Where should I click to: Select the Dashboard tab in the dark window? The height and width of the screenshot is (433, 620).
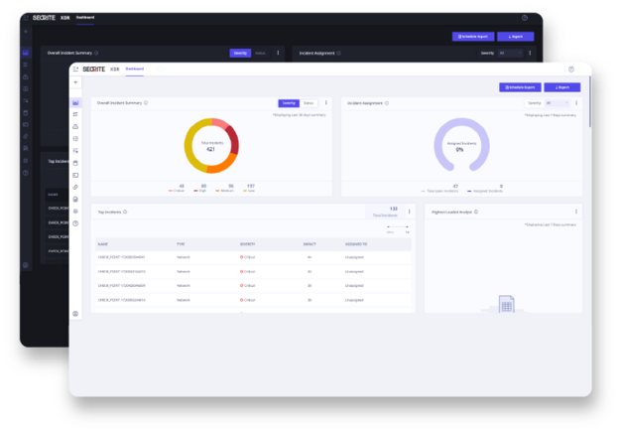click(x=87, y=19)
